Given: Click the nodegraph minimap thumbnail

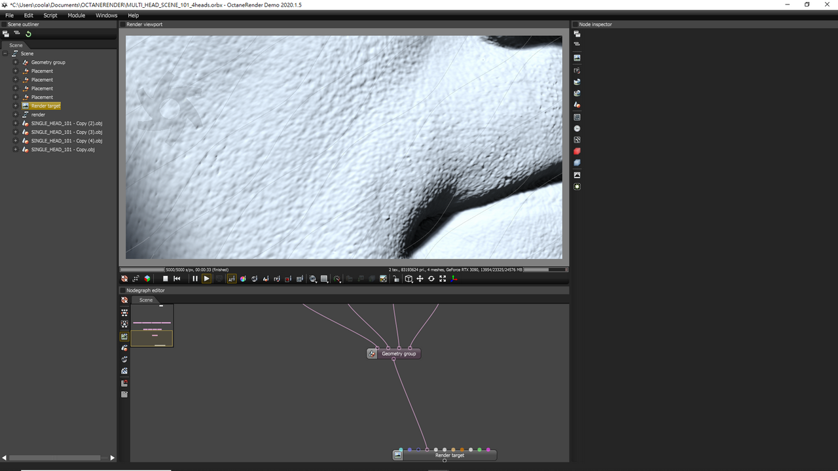Looking at the screenshot, I should (152, 325).
